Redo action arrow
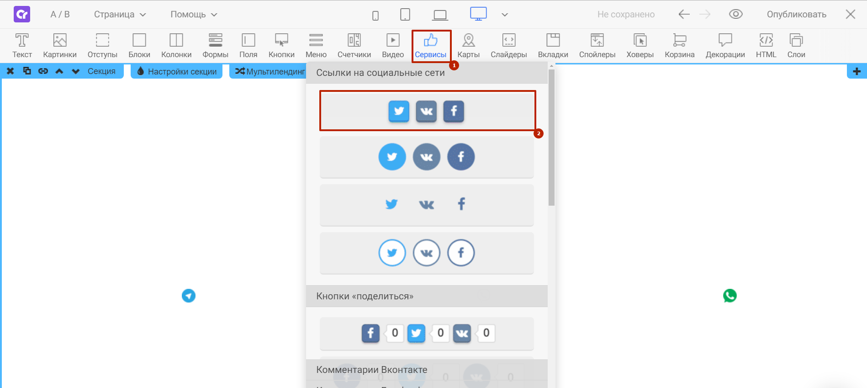Viewport: 867px width, 388px height. 705,14
